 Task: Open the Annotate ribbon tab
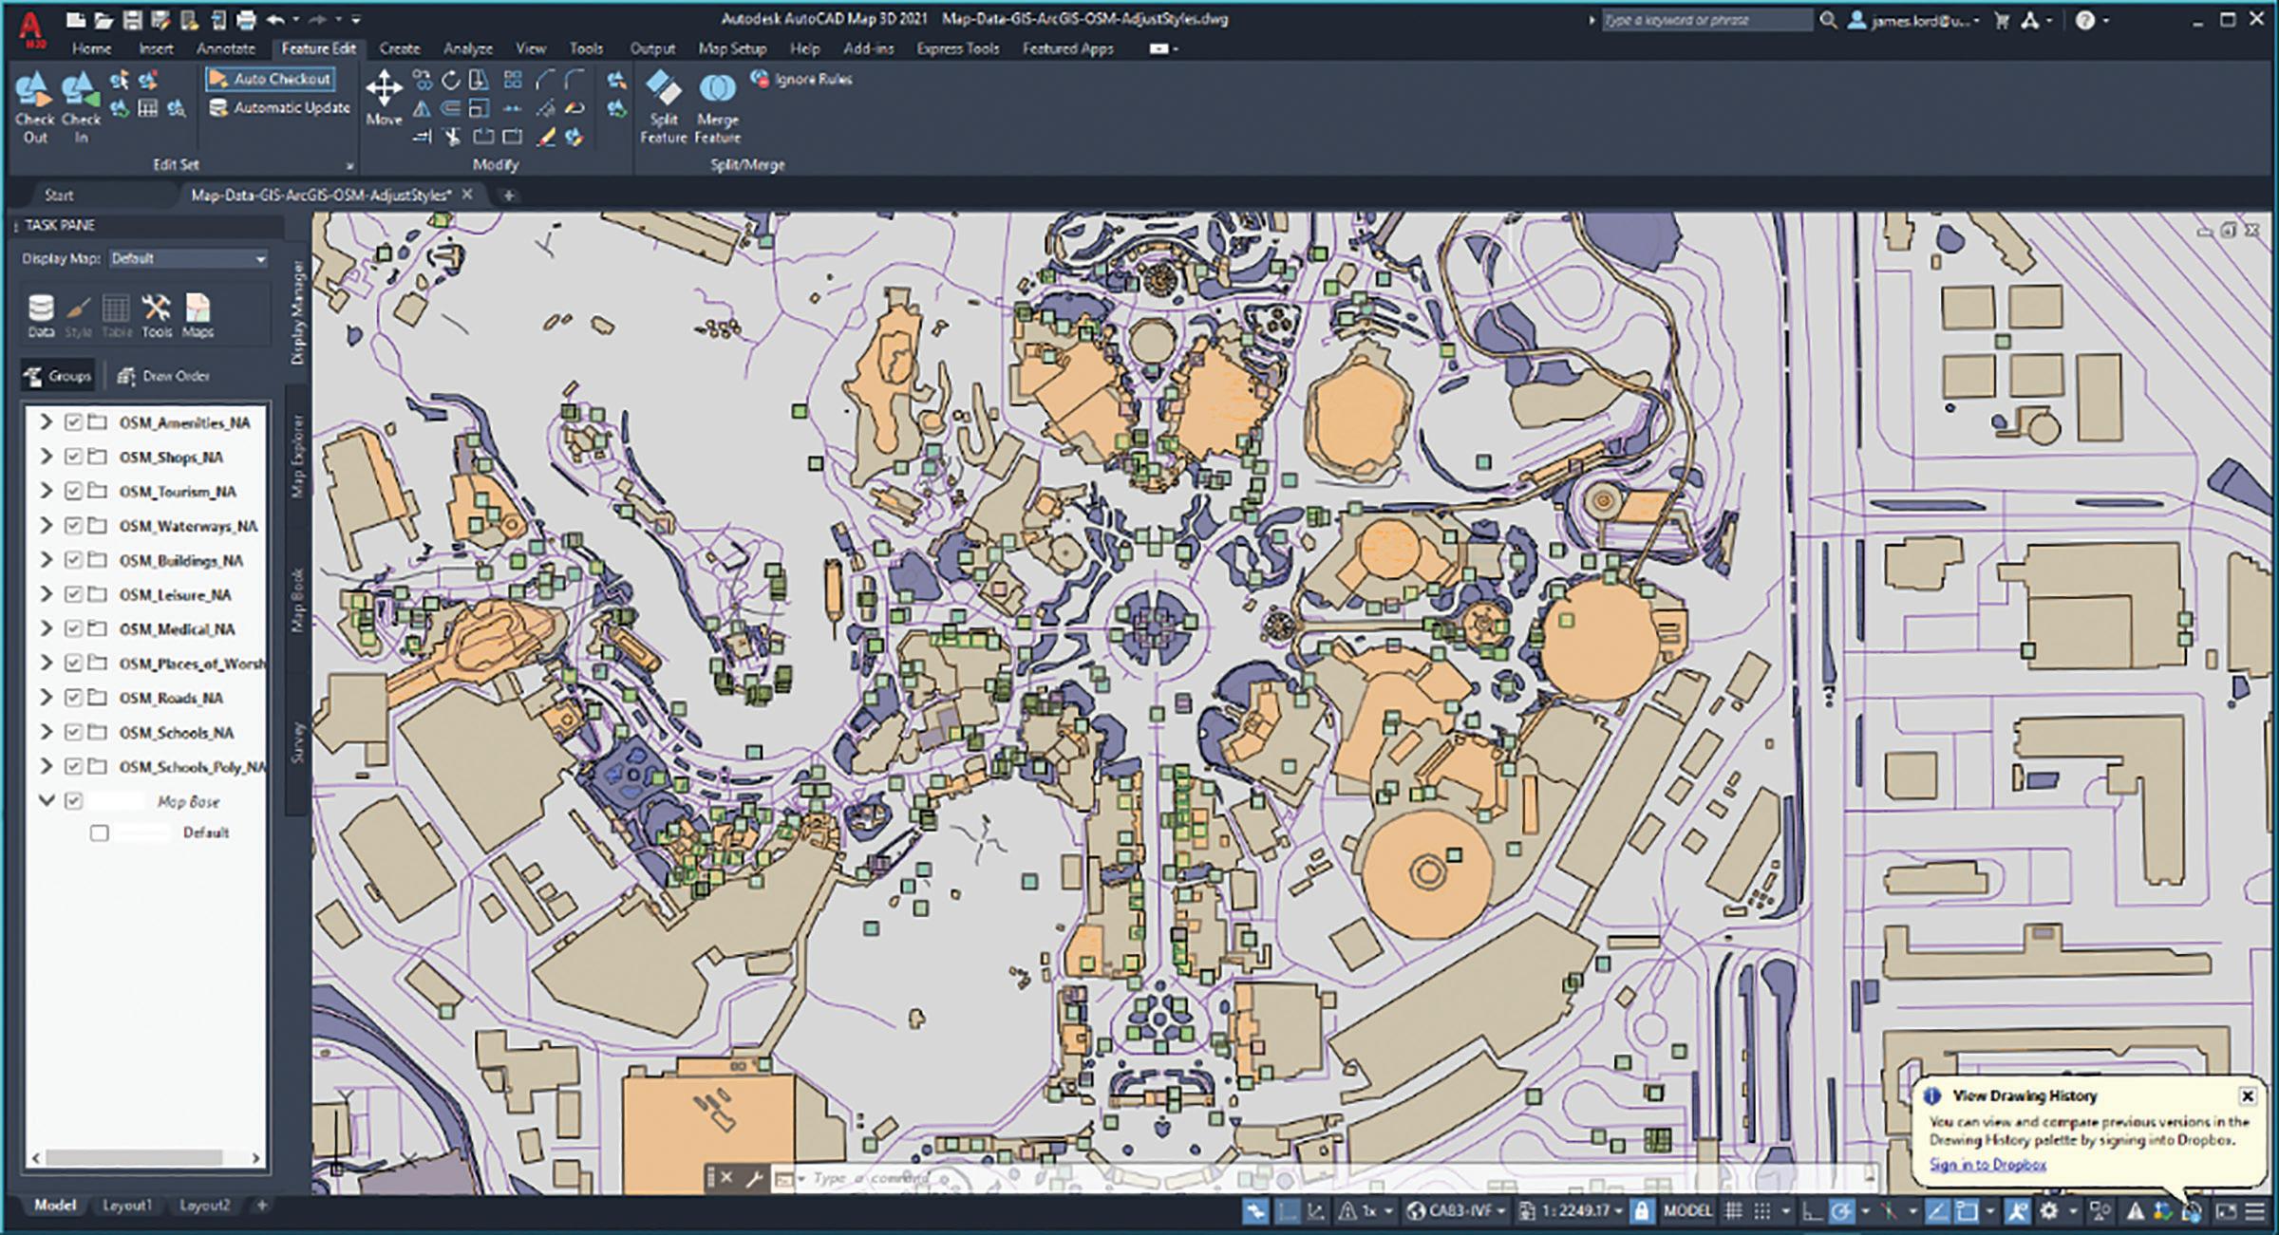pos(226,48)
